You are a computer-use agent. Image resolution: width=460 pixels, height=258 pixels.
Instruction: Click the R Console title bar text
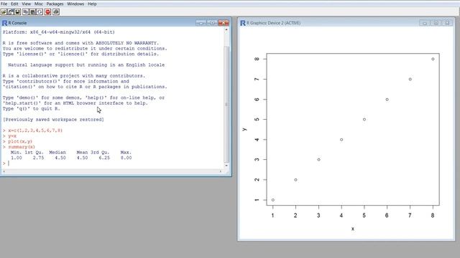pos(17,23)
